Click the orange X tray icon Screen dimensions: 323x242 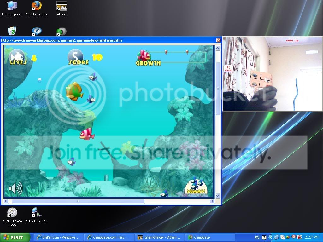[282, 237]
